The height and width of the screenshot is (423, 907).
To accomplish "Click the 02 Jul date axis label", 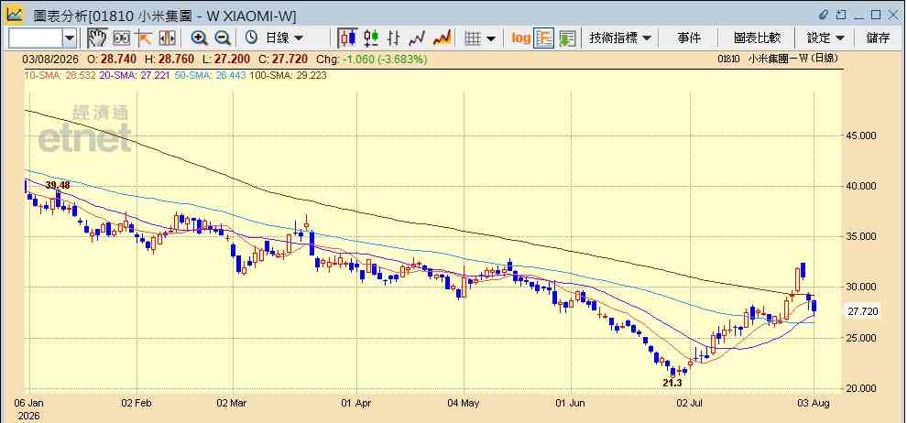I will pyautogui.click(x=690, y=404).
